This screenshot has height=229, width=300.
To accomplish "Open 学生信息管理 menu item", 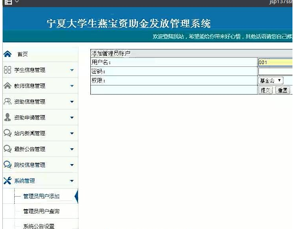I will (x=30, y=70).
